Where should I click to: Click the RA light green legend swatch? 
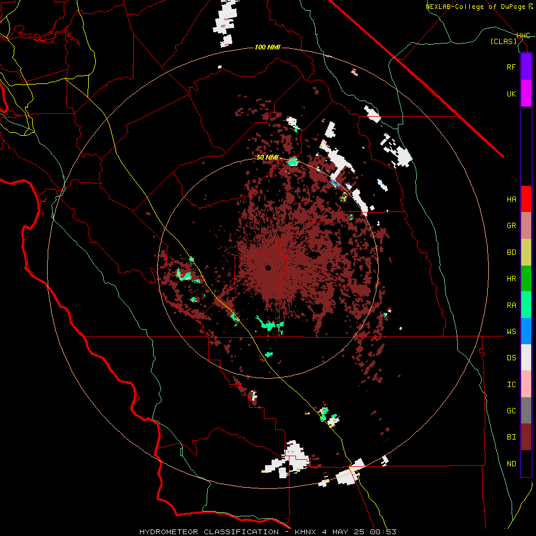coord(526,305)
